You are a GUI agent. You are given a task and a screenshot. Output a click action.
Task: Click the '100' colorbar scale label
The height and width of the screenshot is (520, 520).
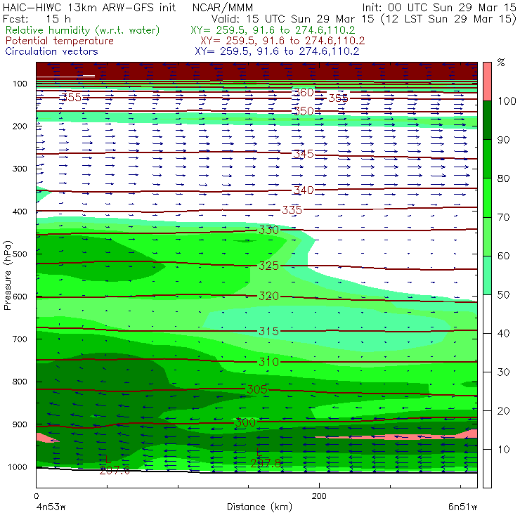tap(507, 100)
